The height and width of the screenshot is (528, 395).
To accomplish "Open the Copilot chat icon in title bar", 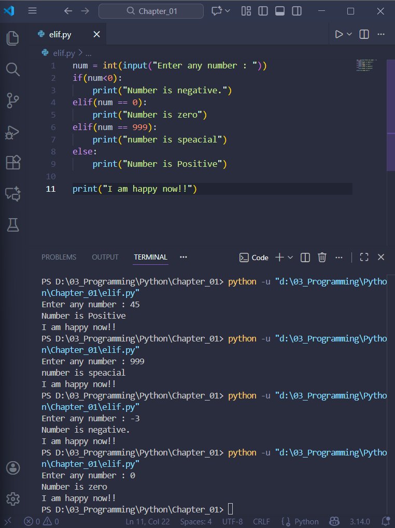I will point(216,11).
